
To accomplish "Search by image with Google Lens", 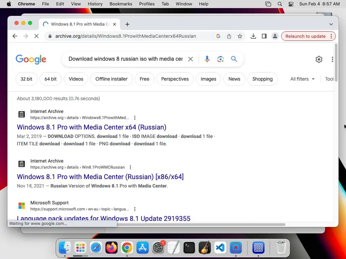I will coord(220,59).
